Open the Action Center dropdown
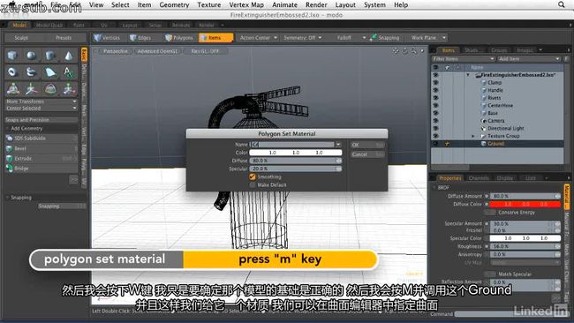Screen dimensions: 574x323 [x=258, y=38]
